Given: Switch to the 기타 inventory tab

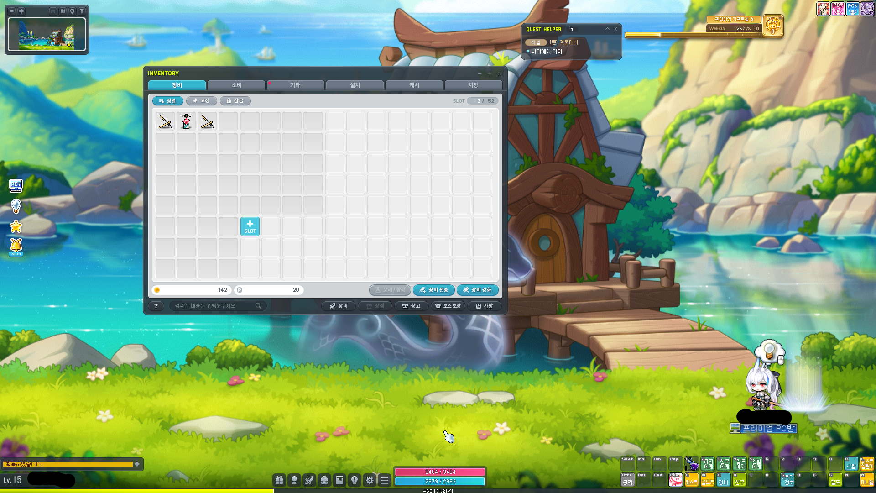Looking at the screenshot, I should click(296, 85).
